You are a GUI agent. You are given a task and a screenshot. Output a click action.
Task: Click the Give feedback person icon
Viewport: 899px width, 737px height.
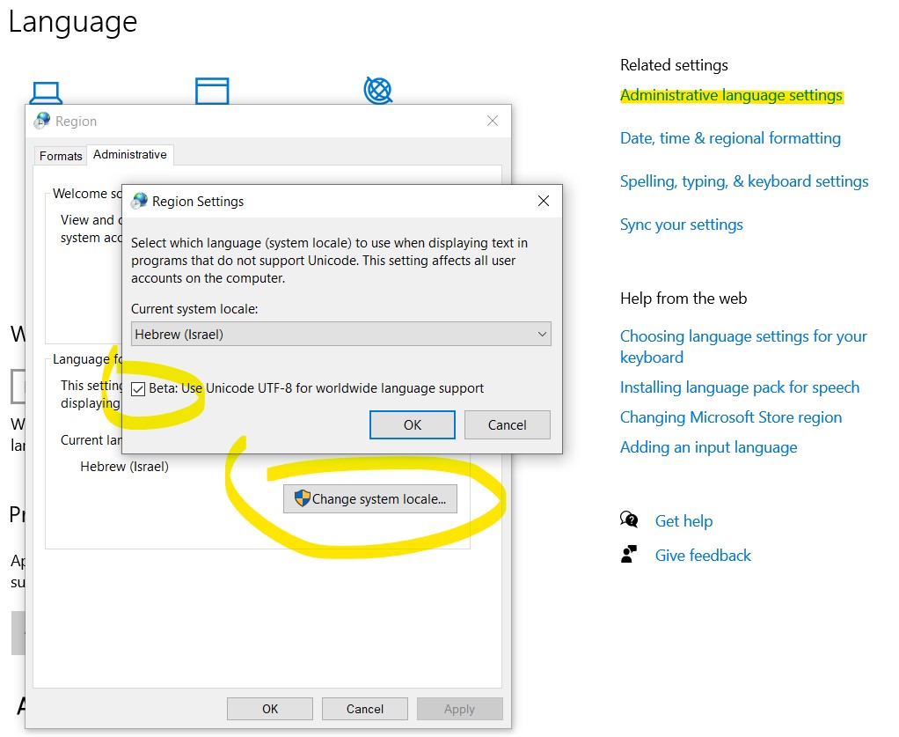(x=629, y=555)
